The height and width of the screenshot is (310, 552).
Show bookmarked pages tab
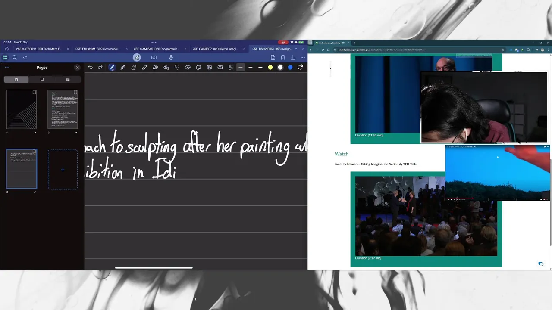42,79
